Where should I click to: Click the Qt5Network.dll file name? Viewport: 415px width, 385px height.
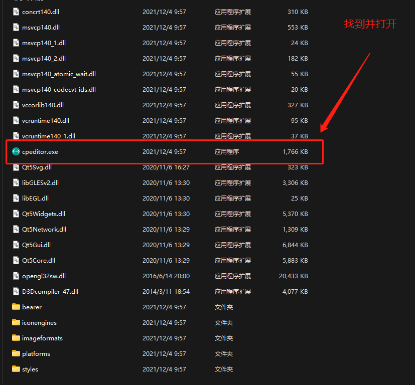click(x=44, y=229)
